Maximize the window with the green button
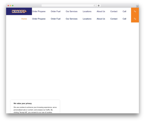 pyautogui.click(x=13, y=5)
